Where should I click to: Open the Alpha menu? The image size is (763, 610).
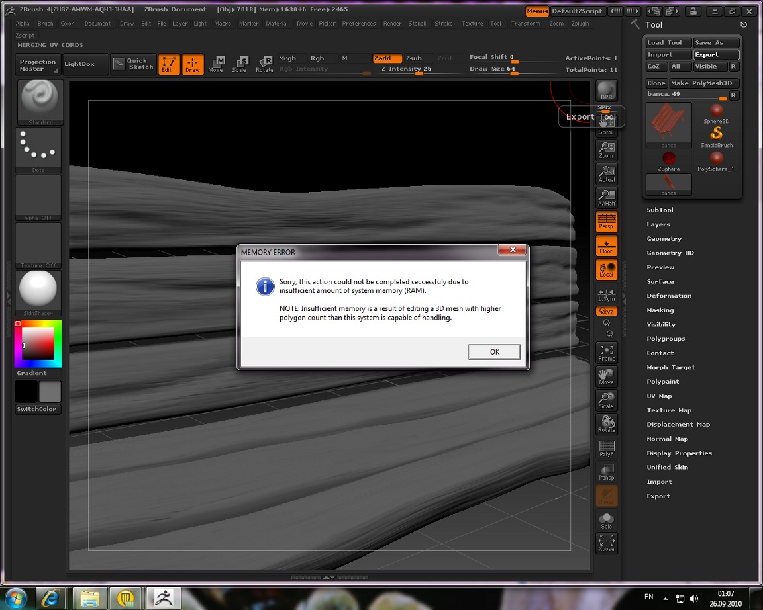(23, 23)
